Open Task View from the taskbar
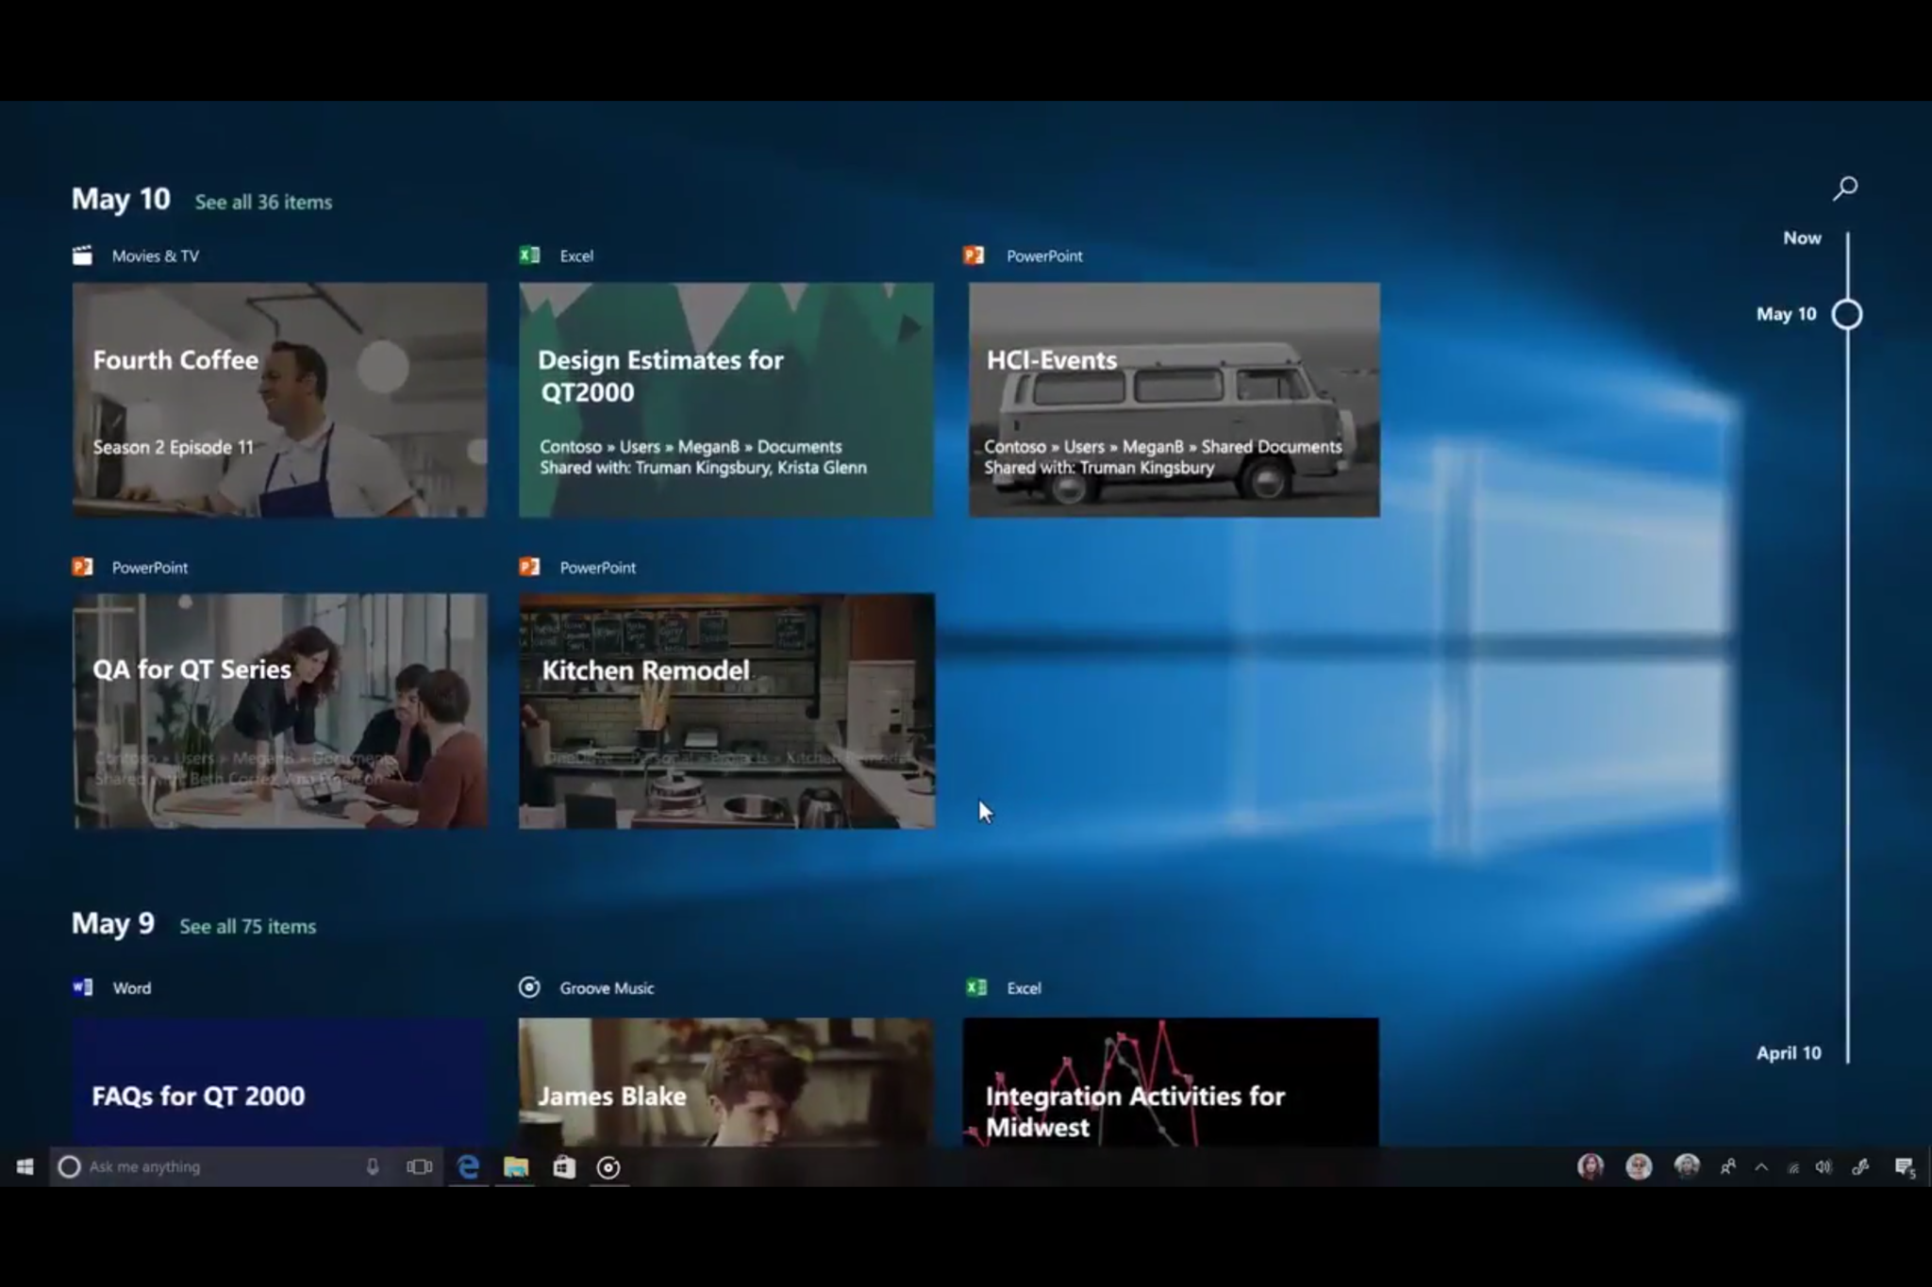This screenshot has height=1287, width=1932. click(x=419, y=1167)
